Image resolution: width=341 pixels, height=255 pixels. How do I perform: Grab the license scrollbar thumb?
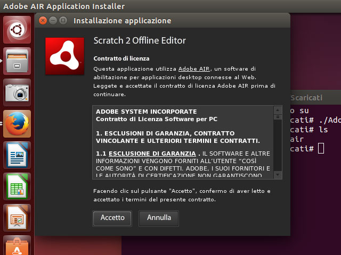tap(278, 117)
